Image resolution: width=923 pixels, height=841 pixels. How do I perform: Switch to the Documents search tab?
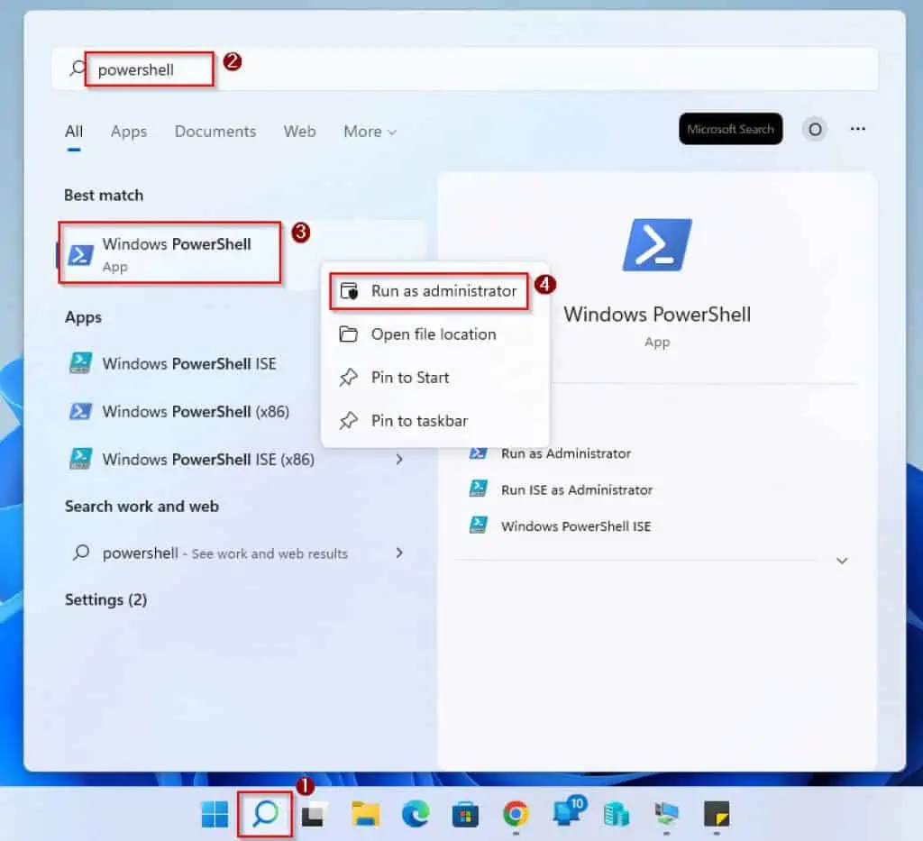(215, 132)
